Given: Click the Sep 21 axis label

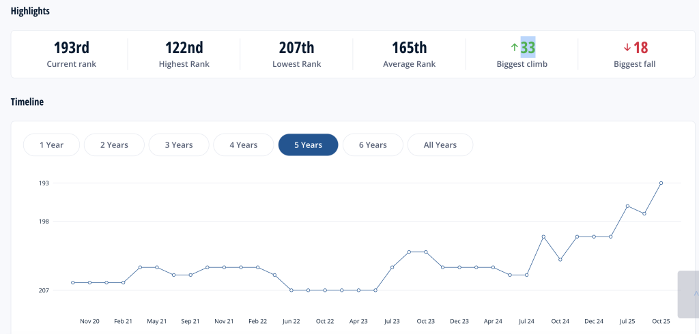Looking at the screenshot, I should [190, 321].
